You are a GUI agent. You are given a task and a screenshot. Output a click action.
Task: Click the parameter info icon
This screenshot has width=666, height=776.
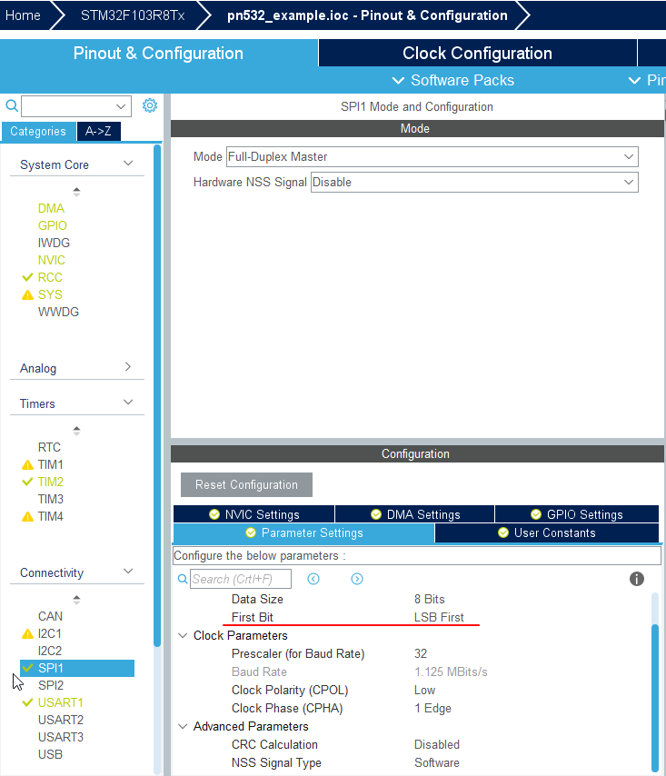tap(636, 579)
